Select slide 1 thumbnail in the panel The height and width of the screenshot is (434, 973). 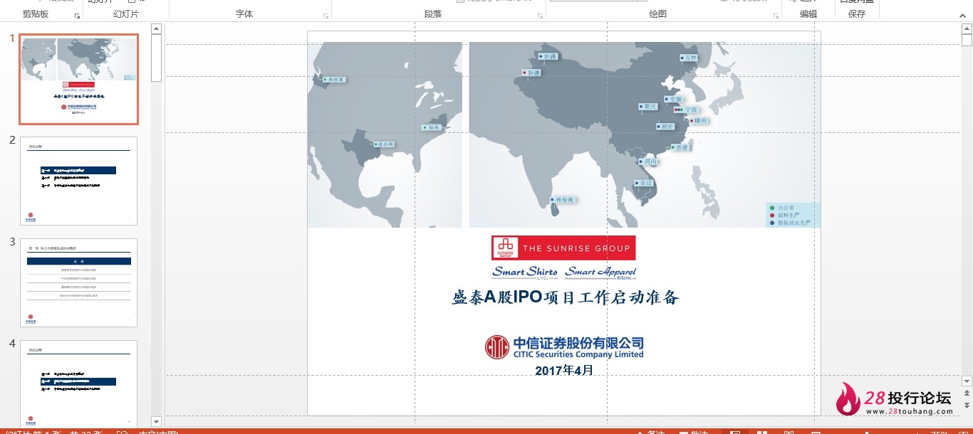click(79, 79)
